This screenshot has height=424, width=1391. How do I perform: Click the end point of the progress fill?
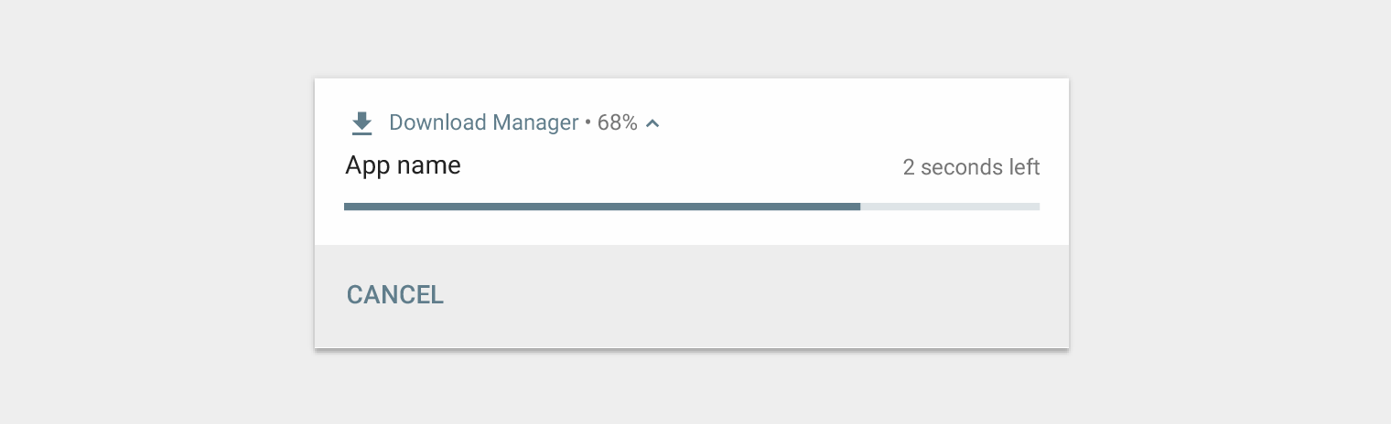tap(858, 207)
